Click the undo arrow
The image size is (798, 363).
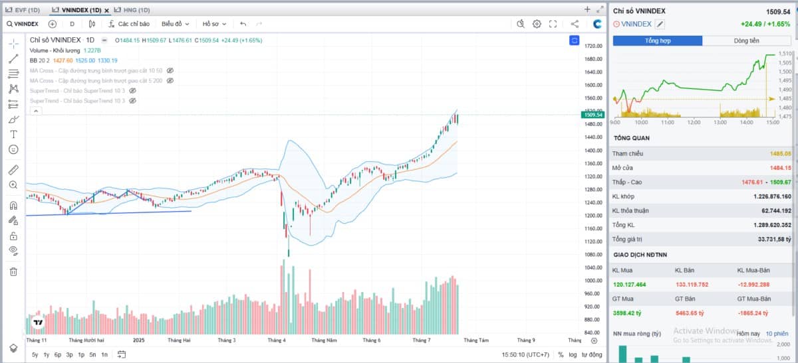[x=243, y=24]
